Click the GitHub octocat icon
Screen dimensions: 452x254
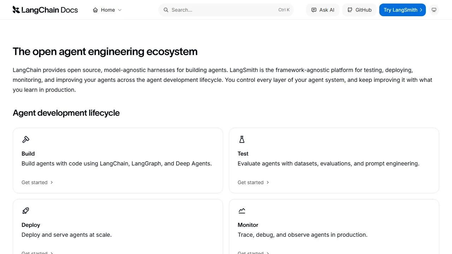coord(350,10)
